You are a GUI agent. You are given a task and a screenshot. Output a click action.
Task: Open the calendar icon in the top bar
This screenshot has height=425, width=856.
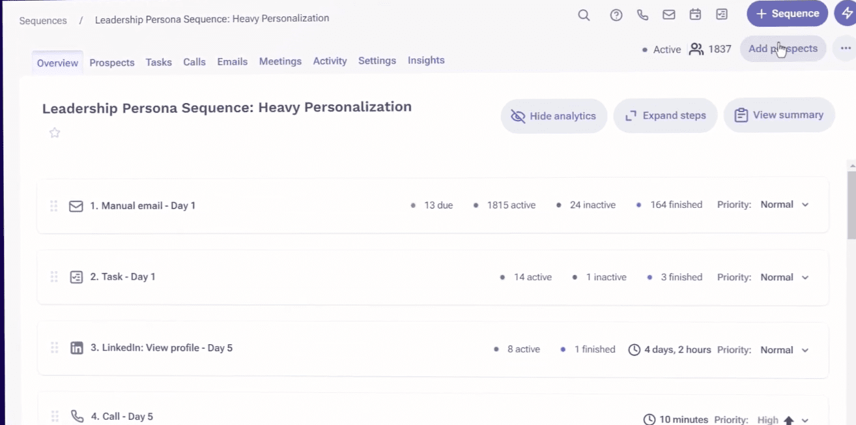tap(694, 14)
